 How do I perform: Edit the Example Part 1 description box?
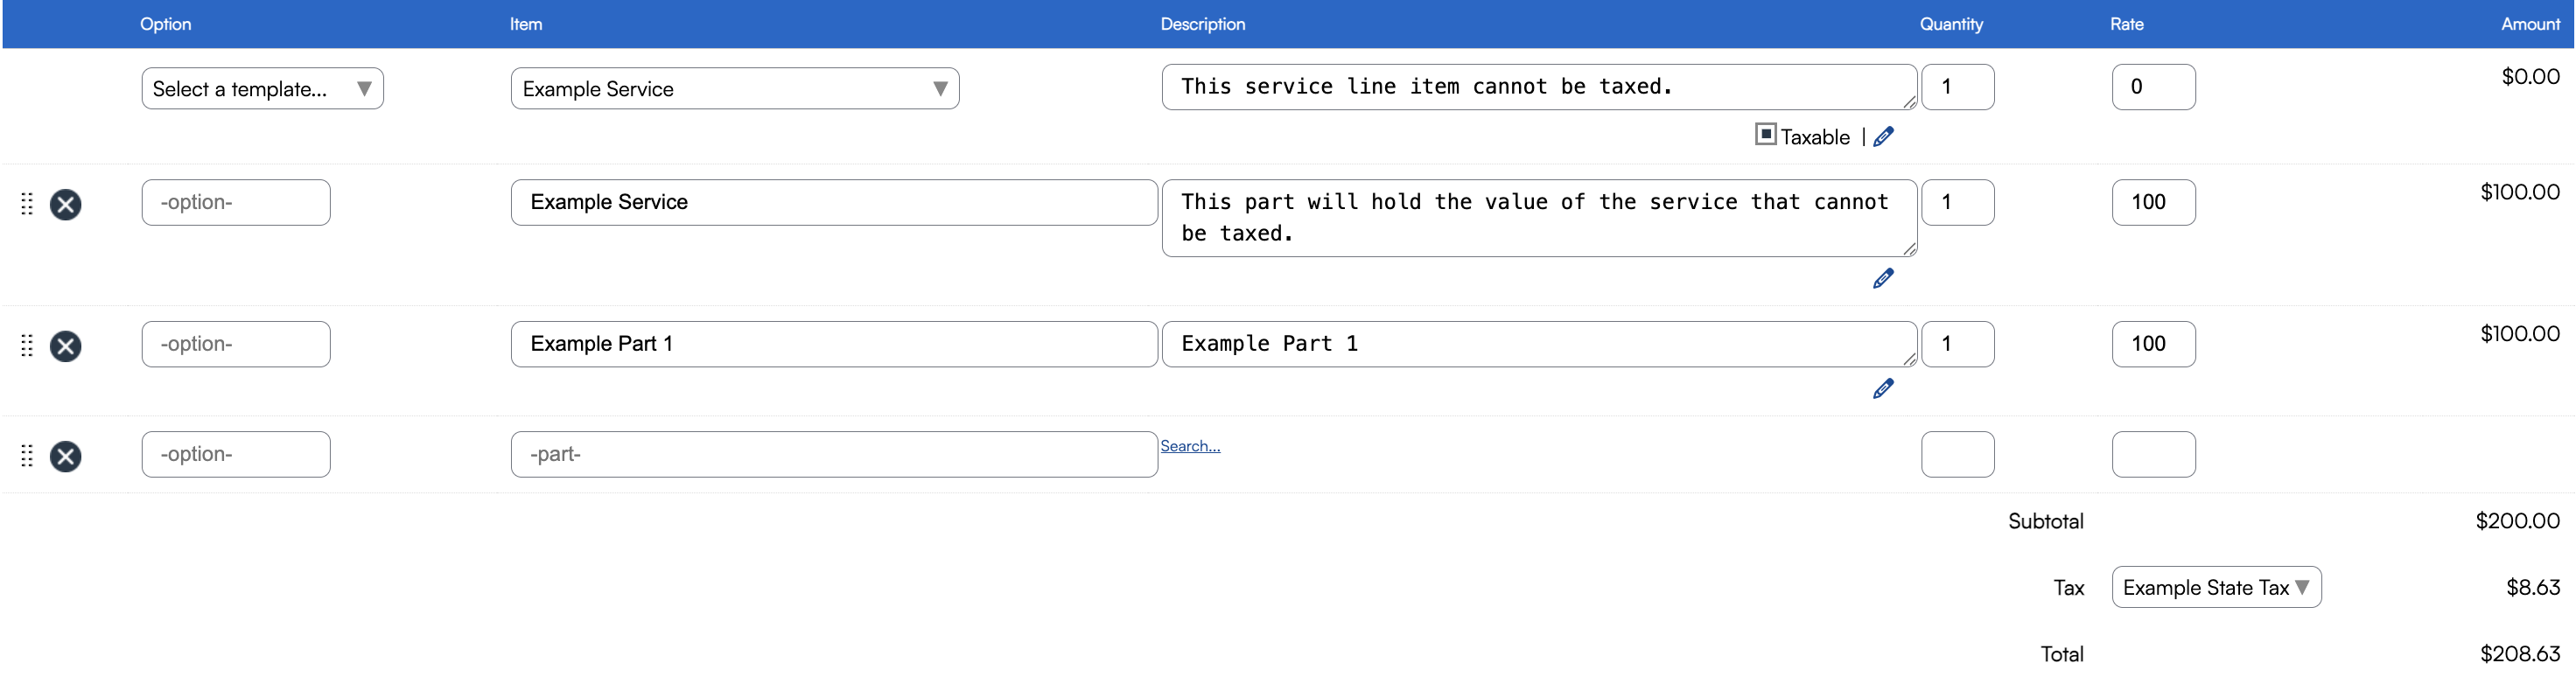pos(1539,344)
